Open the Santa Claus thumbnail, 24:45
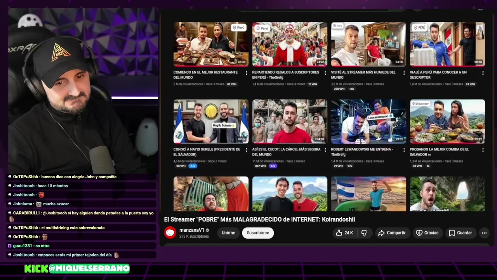Screen dimensions: 497x280 pyautogui.click(x=290, y=44)
